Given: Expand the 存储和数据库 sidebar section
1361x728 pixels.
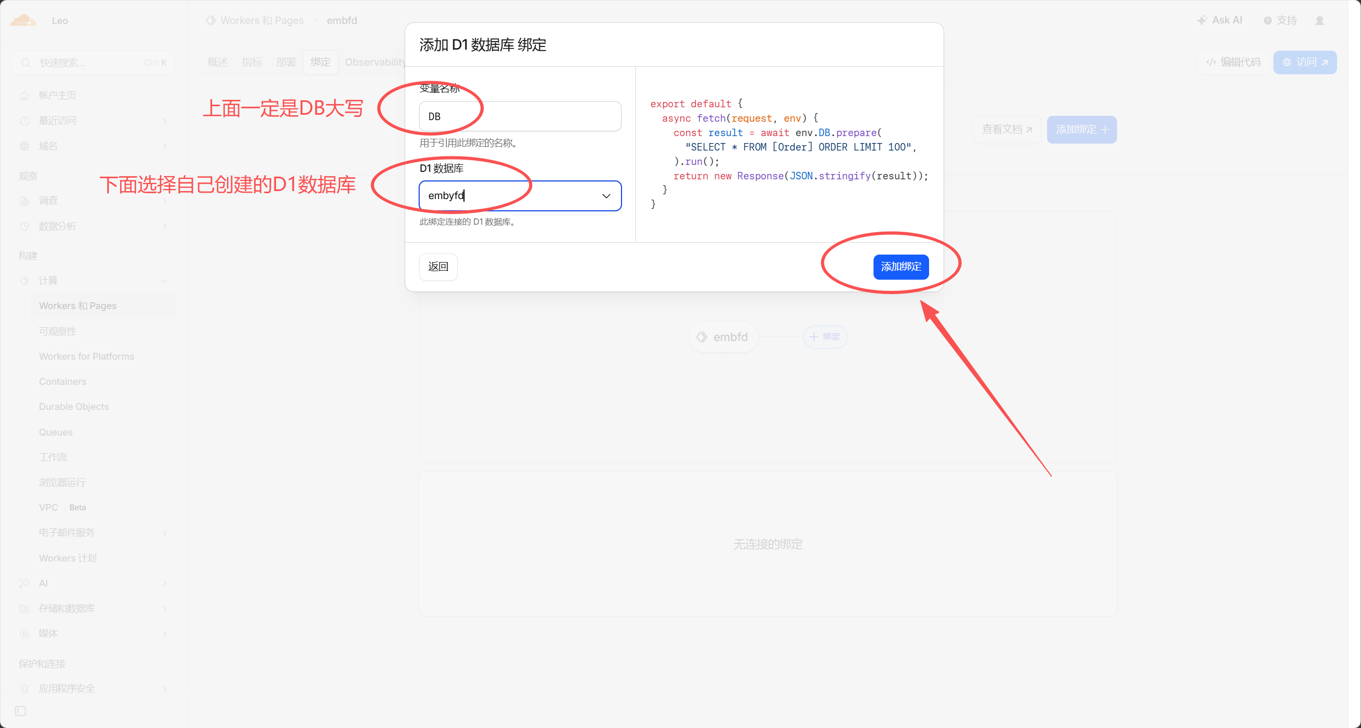Looking at the screenshot, I should [93, 608].
